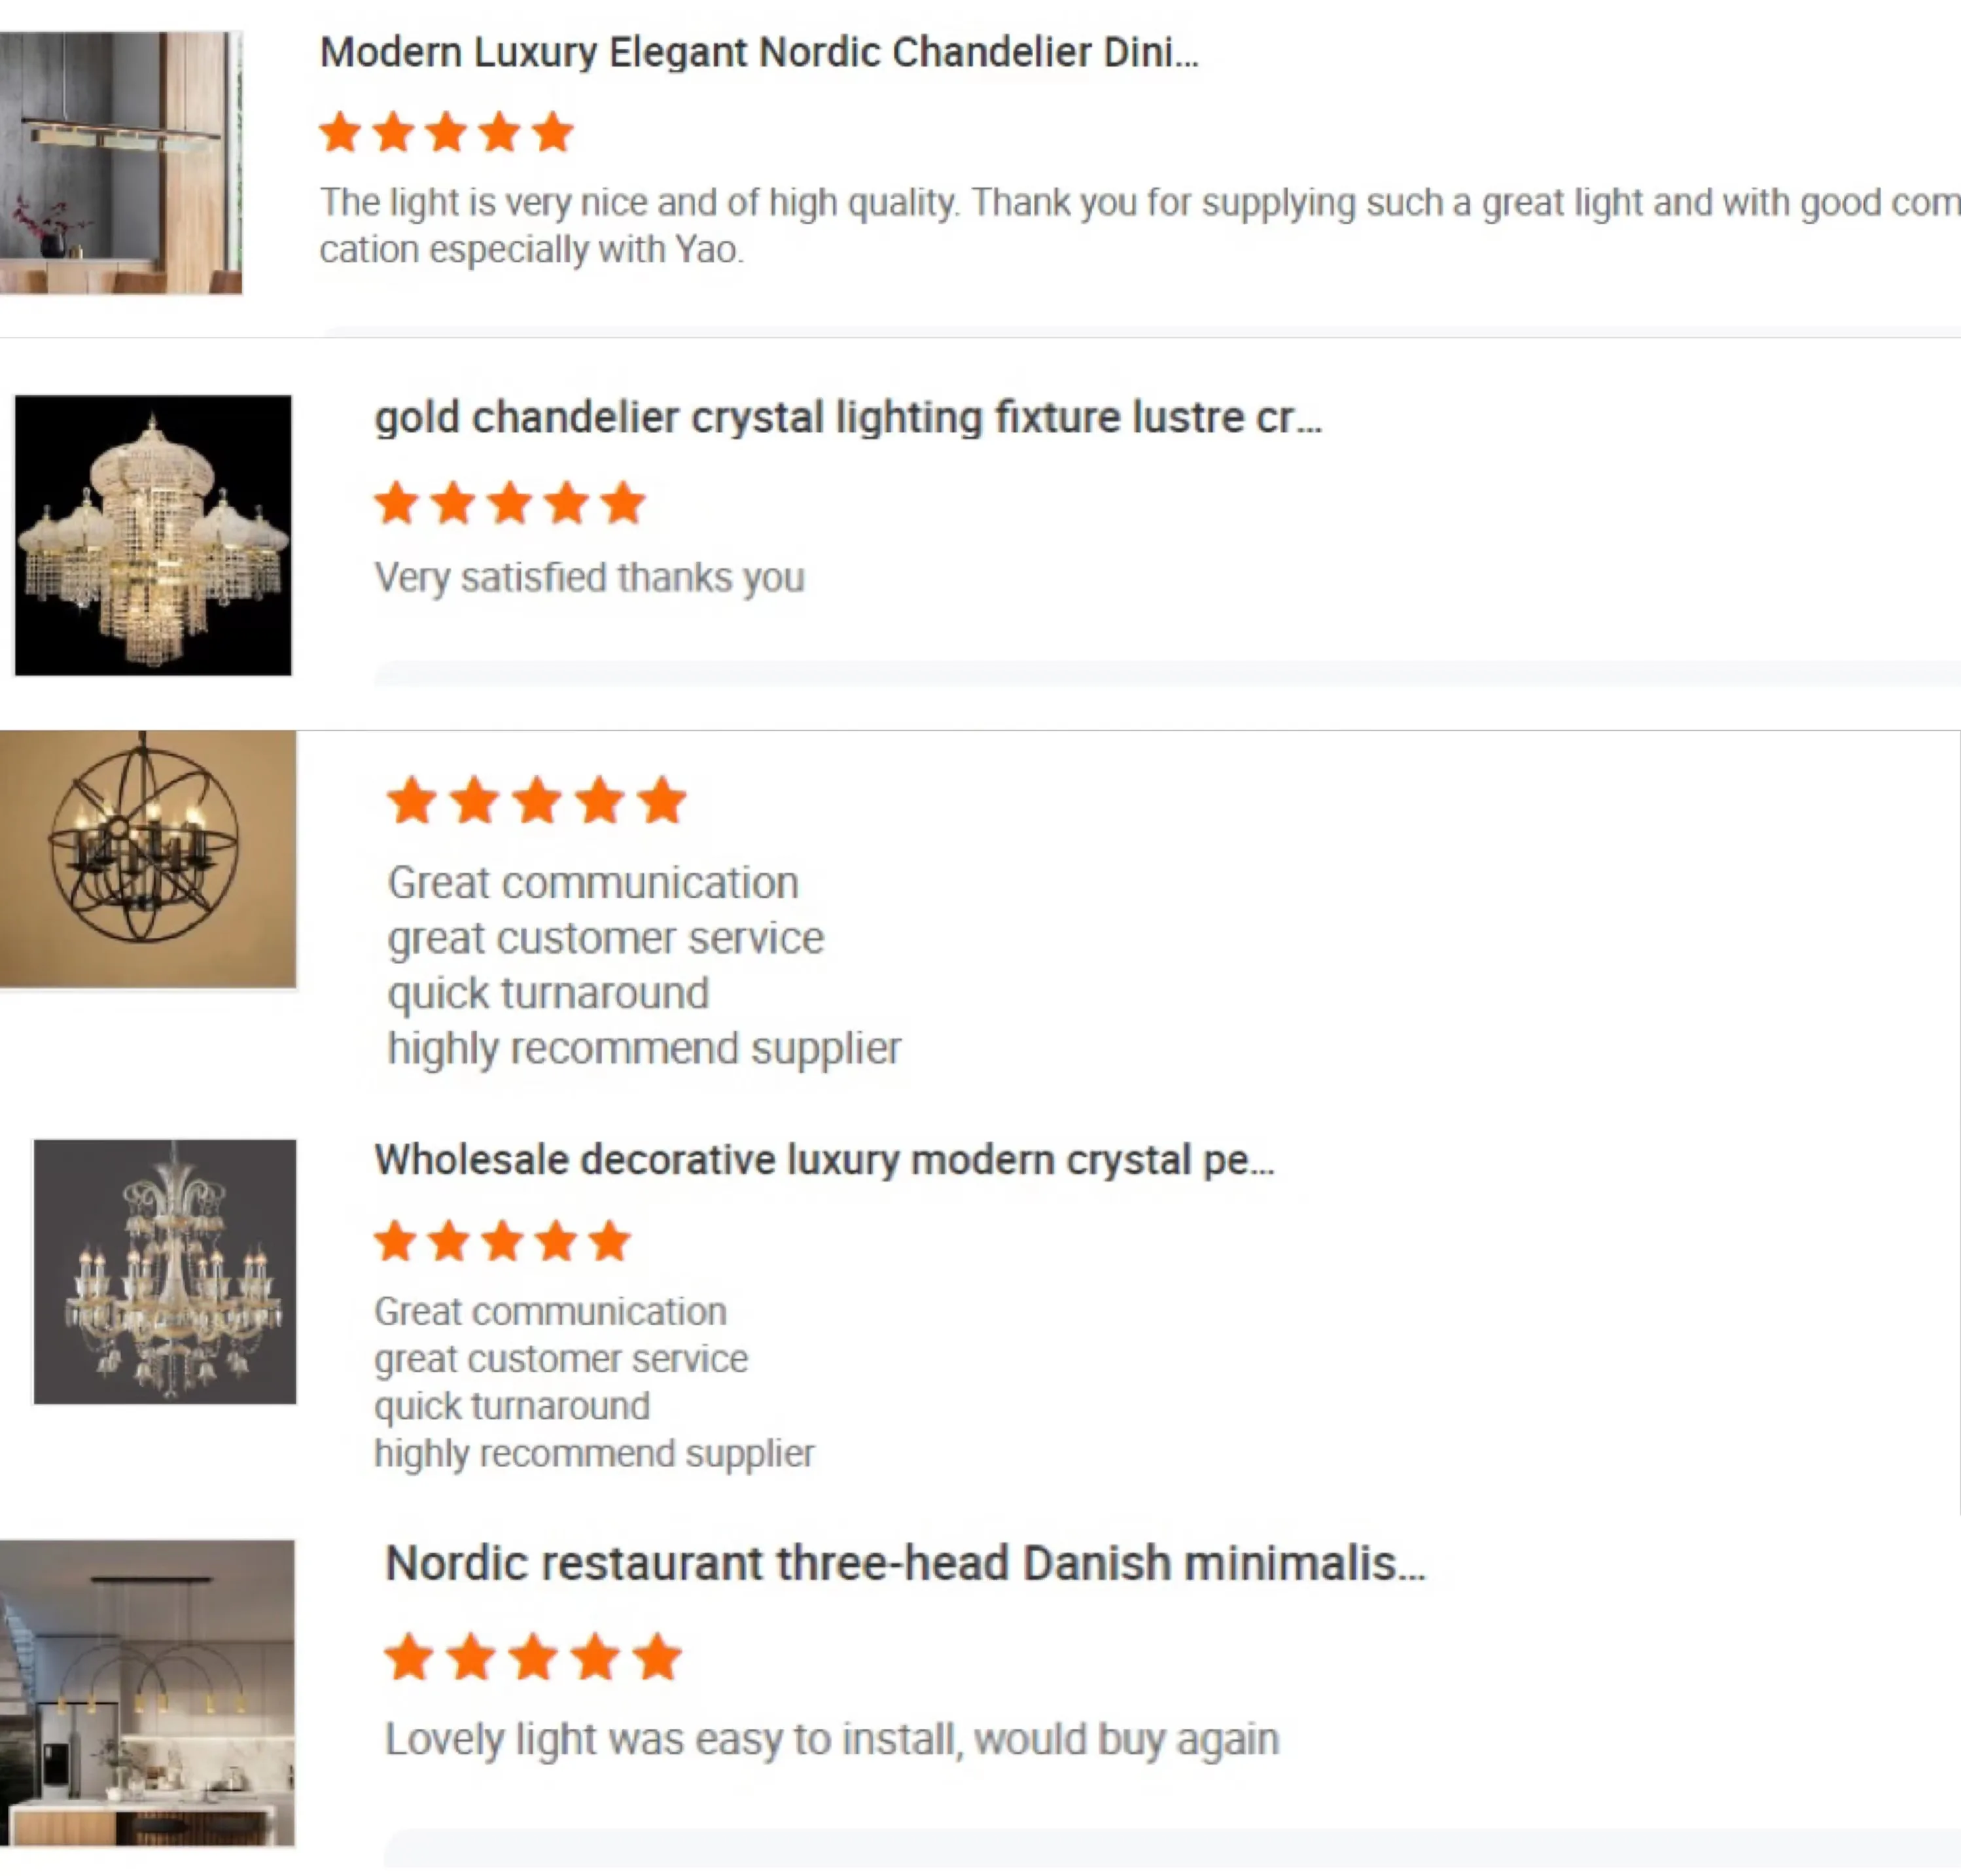
Task: Select the "Very satisfied thanks you" review text
Action: coord(589,577)
